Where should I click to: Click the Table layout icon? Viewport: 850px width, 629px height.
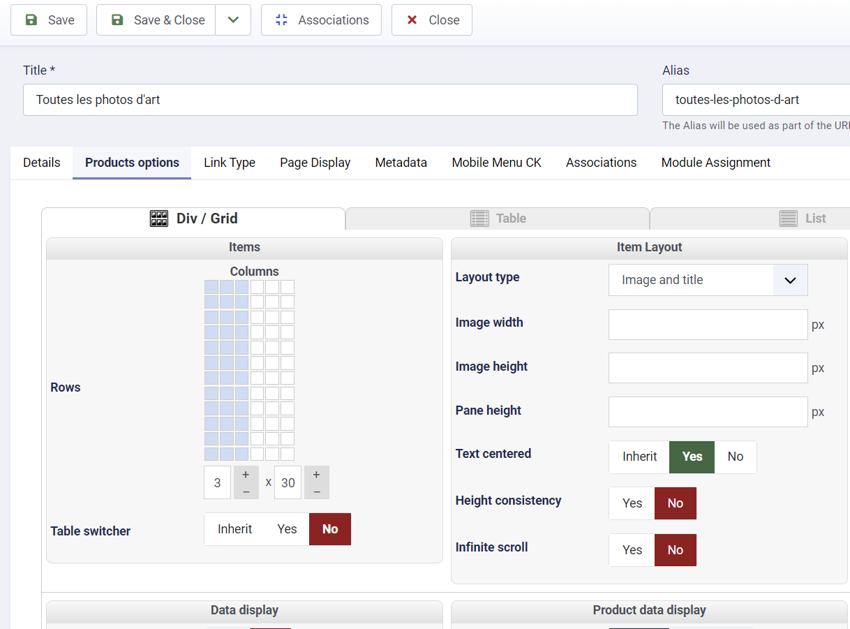click(x=479, y=219)
